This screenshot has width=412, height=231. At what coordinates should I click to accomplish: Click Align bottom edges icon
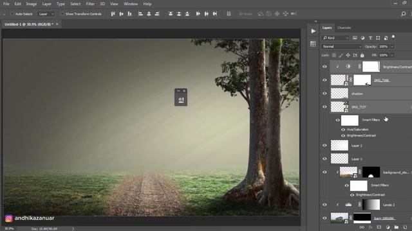129,14
